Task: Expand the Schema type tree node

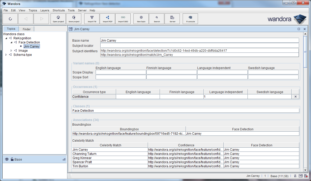Action: coord(6,55)
